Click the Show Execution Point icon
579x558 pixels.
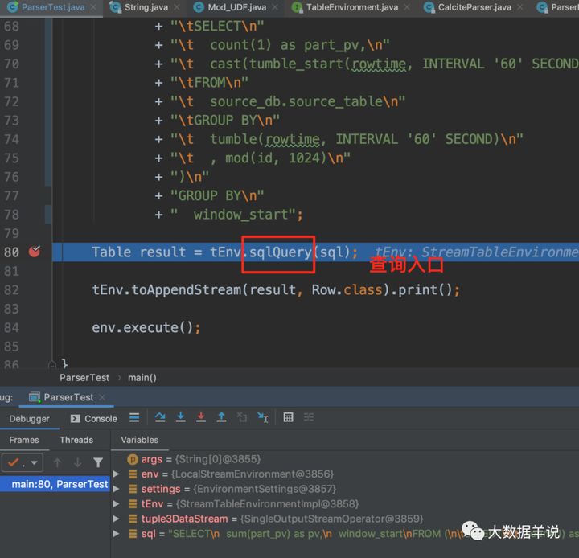(x=134, y=417)
